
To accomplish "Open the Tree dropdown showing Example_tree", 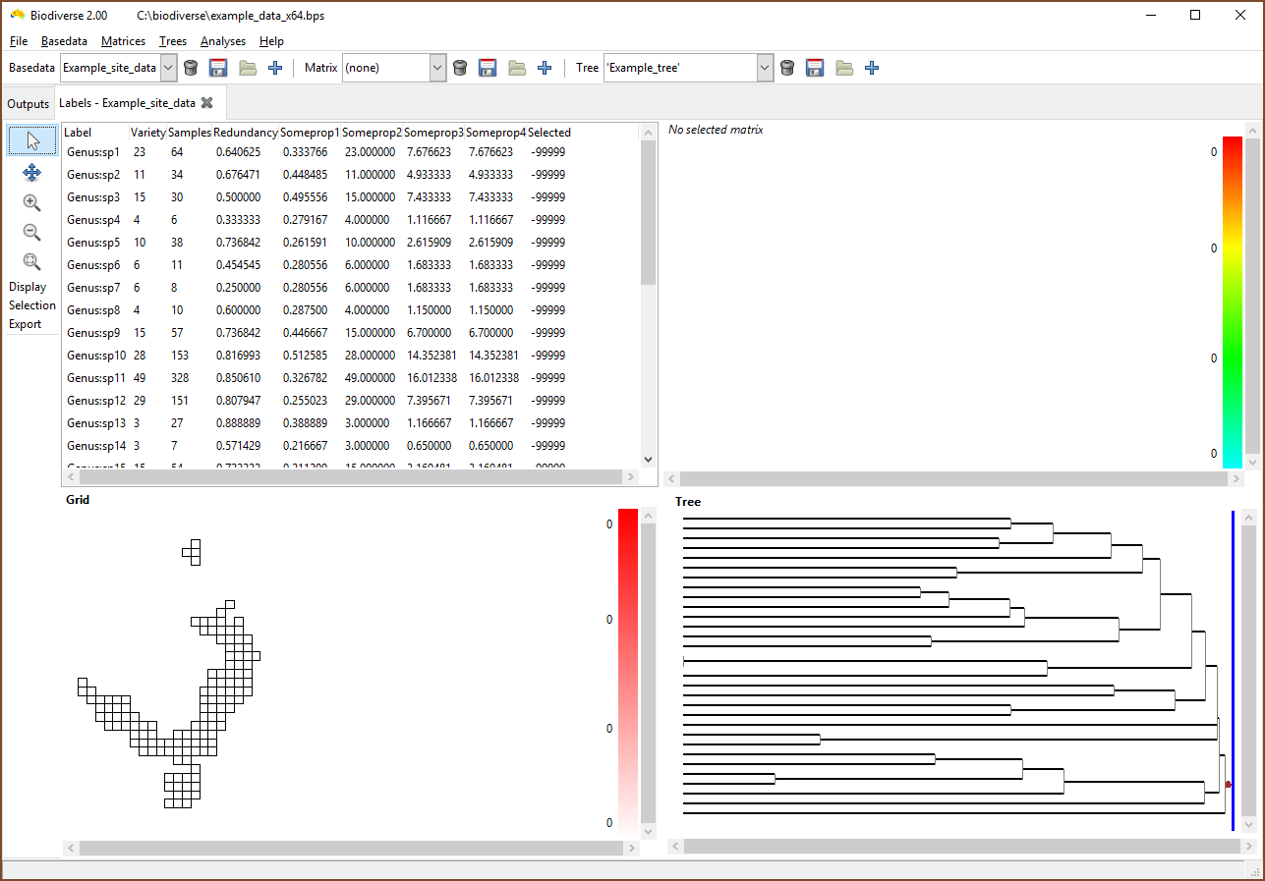I will (x=764, y=67).
